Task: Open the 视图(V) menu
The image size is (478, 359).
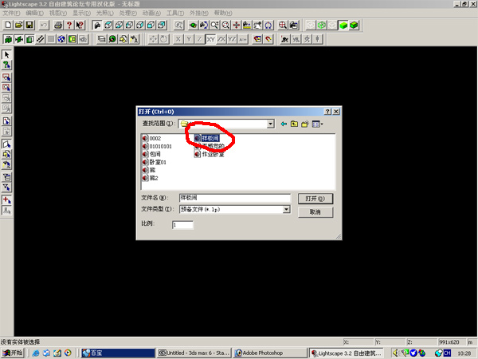Action: click(x=58, y=13)
